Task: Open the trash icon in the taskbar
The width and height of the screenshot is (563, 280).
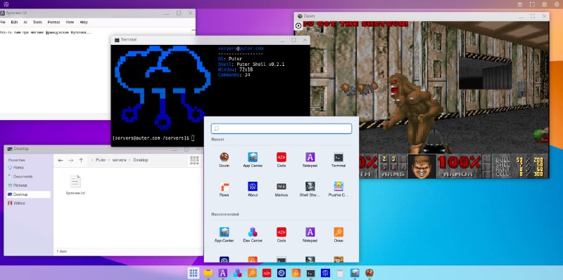Action: pos(340,273)
